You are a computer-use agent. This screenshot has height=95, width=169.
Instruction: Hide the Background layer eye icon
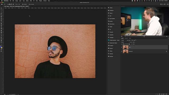(122, 51)
